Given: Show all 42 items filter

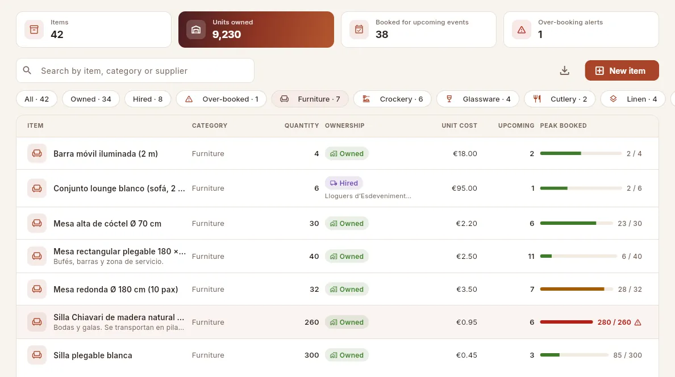Looking at the screenshot, I should pyautogui.click(x=36, y=99).
